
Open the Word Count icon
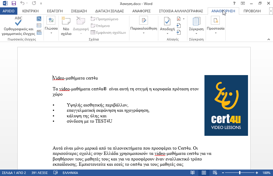click(x=39, y=32)
